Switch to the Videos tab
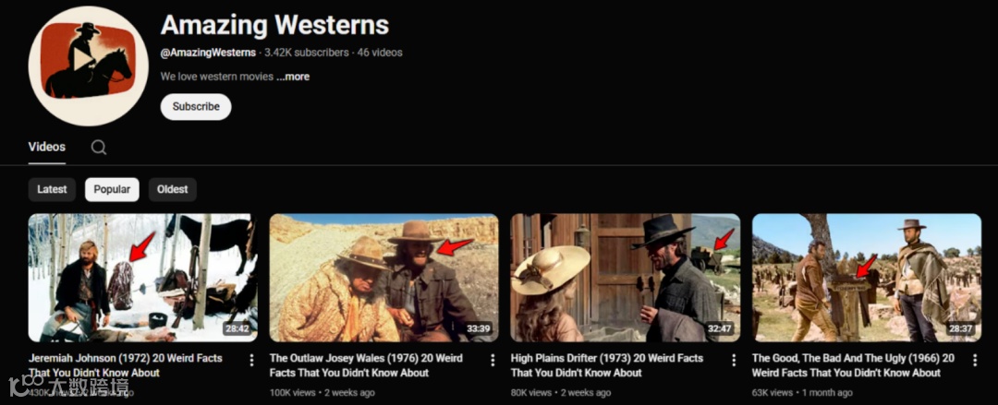 [x=47, y=147]
